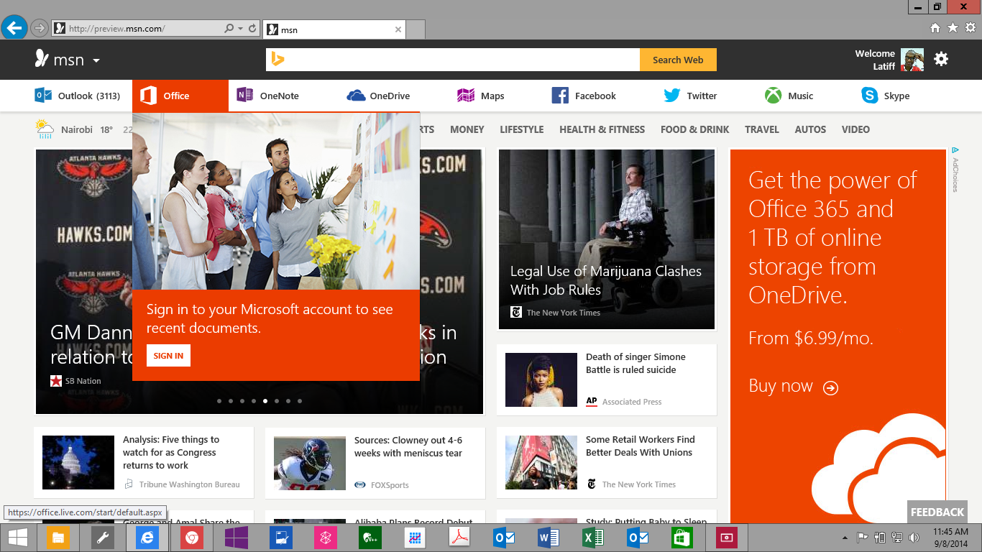Image resolution: width=982 pixels, height=552 pixels.
Task: Select the Office tab in services bar
Action: click(180, 96)
